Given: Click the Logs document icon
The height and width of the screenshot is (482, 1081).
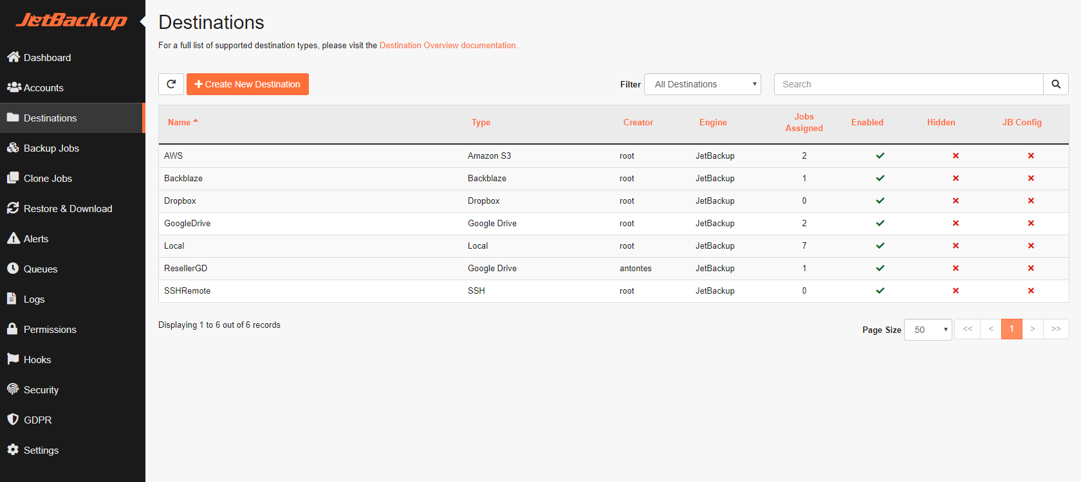Looking at the screenshot, I should coord(12,299).
